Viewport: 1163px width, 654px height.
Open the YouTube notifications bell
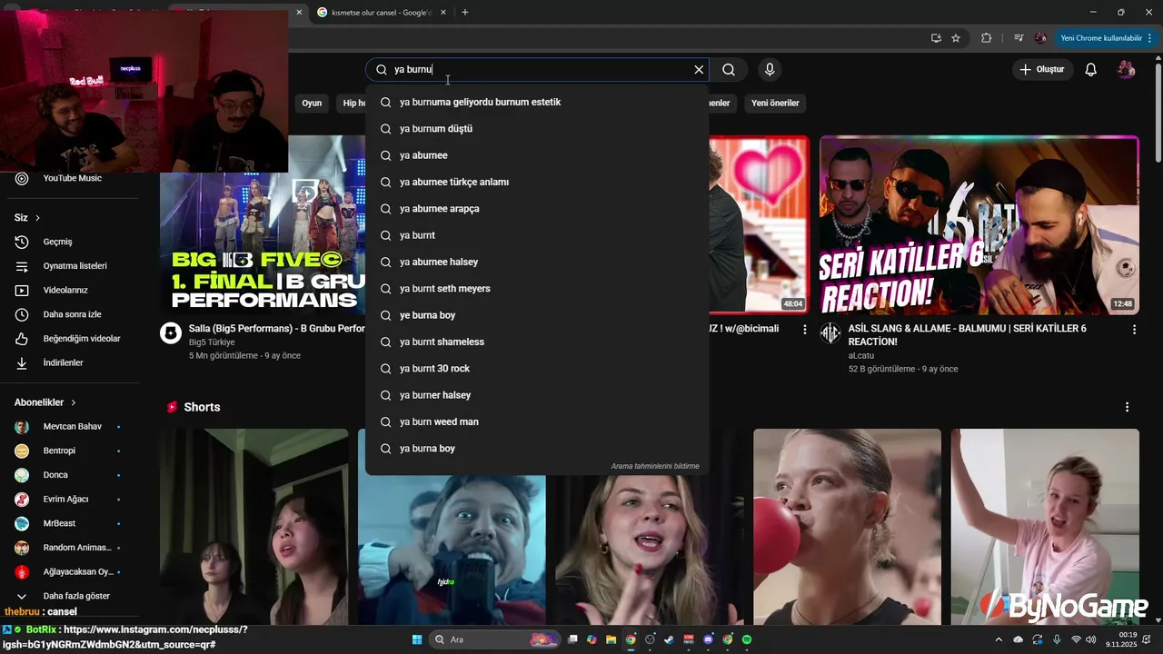click(1091, 70)
